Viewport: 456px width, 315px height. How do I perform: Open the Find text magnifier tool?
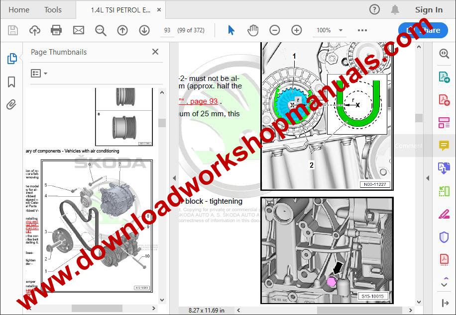pyautogui.click(x=101, y=30)
